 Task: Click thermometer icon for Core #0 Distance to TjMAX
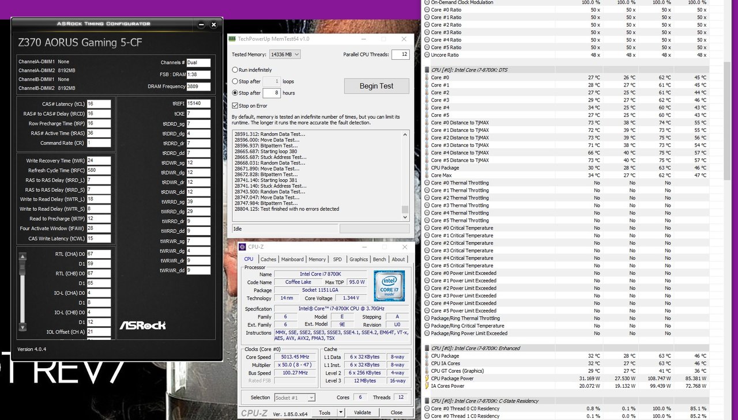pyautogui.click(x=427, y=123)
